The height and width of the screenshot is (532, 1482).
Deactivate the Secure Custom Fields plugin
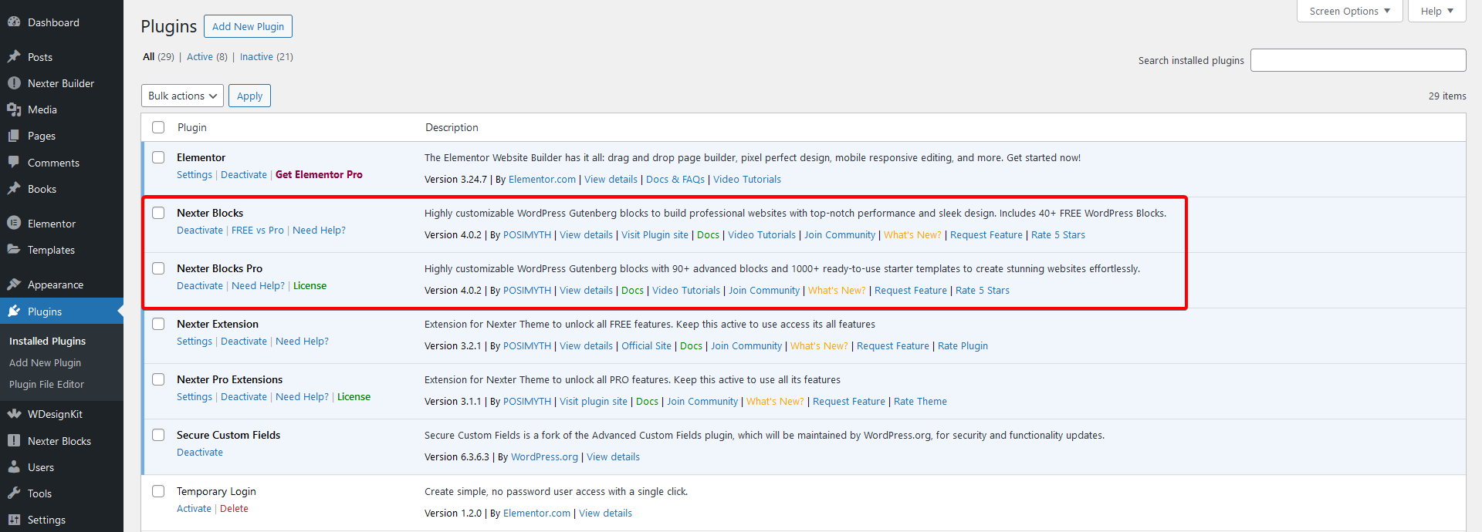[x=200, y=453]
